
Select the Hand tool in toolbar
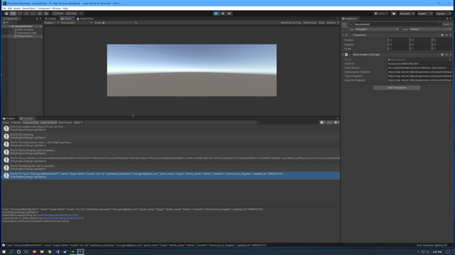6,14
